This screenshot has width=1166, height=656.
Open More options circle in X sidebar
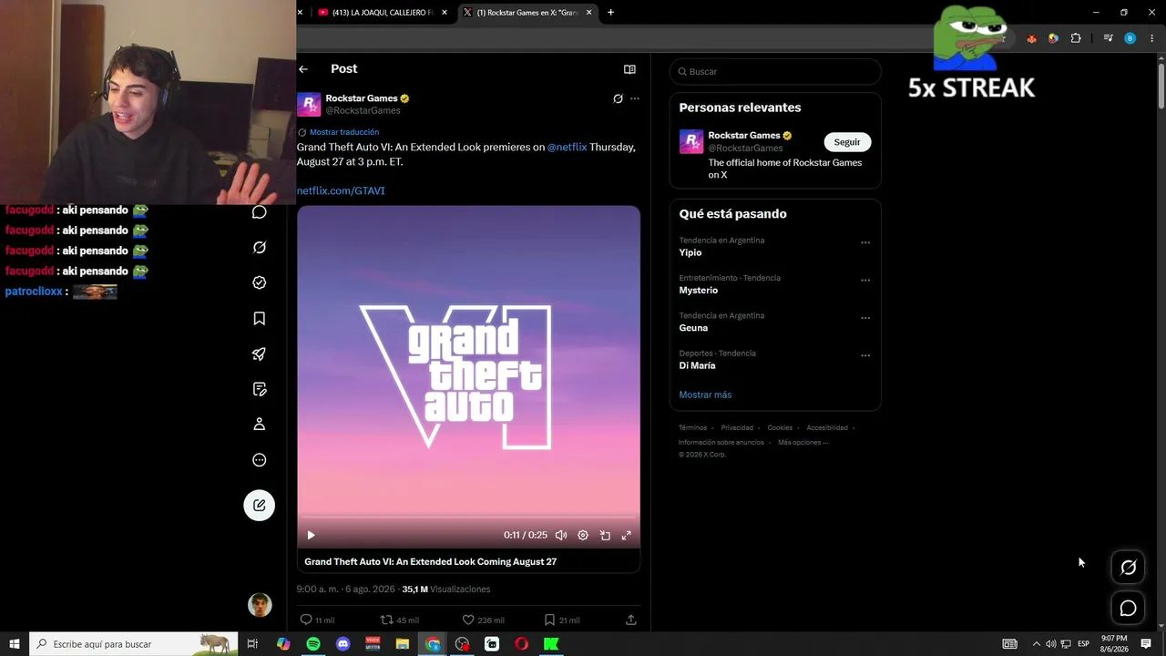(260, 460)
